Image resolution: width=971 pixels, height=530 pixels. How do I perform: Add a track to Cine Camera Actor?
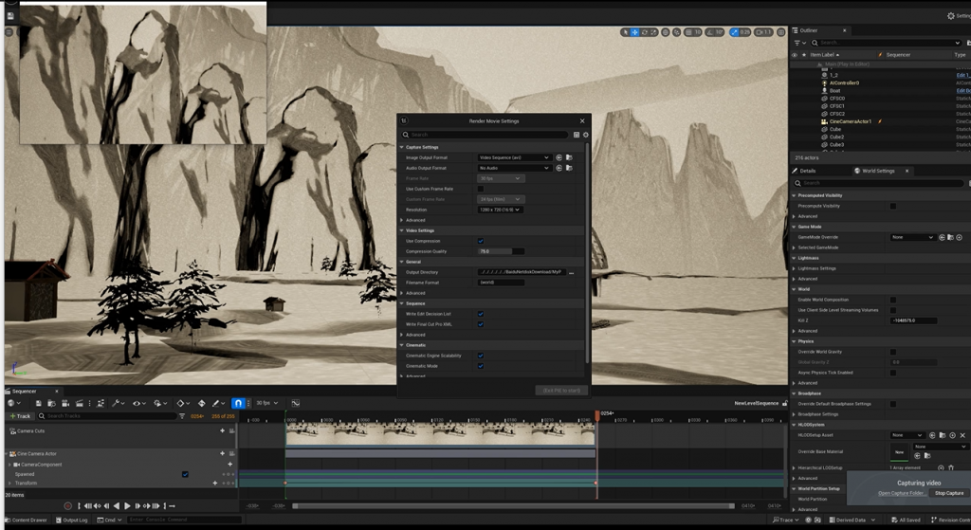tap(222, 454)
